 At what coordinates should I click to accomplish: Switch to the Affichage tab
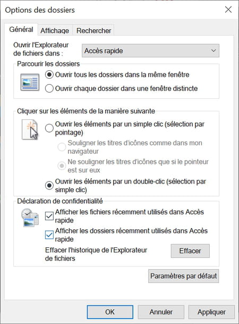click(x=55, y=30)
